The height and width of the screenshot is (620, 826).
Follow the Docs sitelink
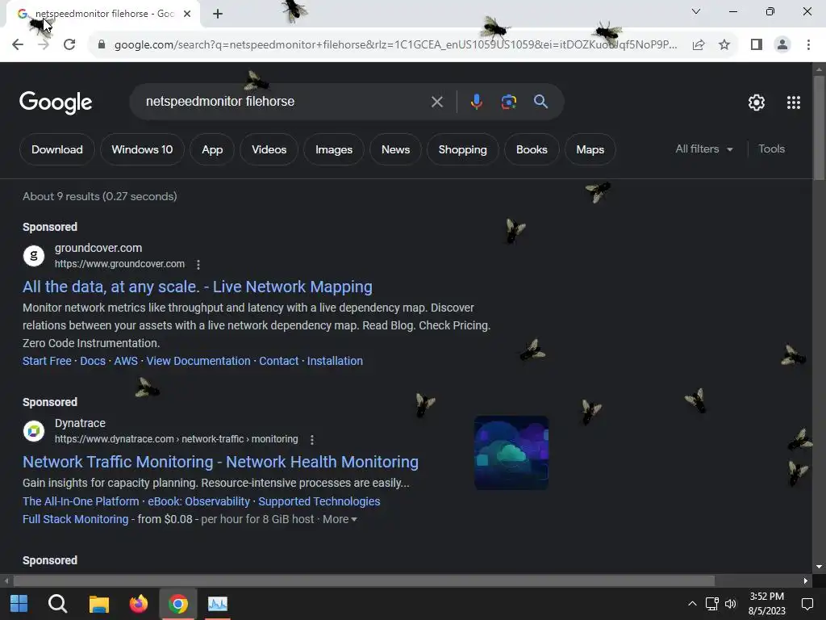(x=93, y=361)
